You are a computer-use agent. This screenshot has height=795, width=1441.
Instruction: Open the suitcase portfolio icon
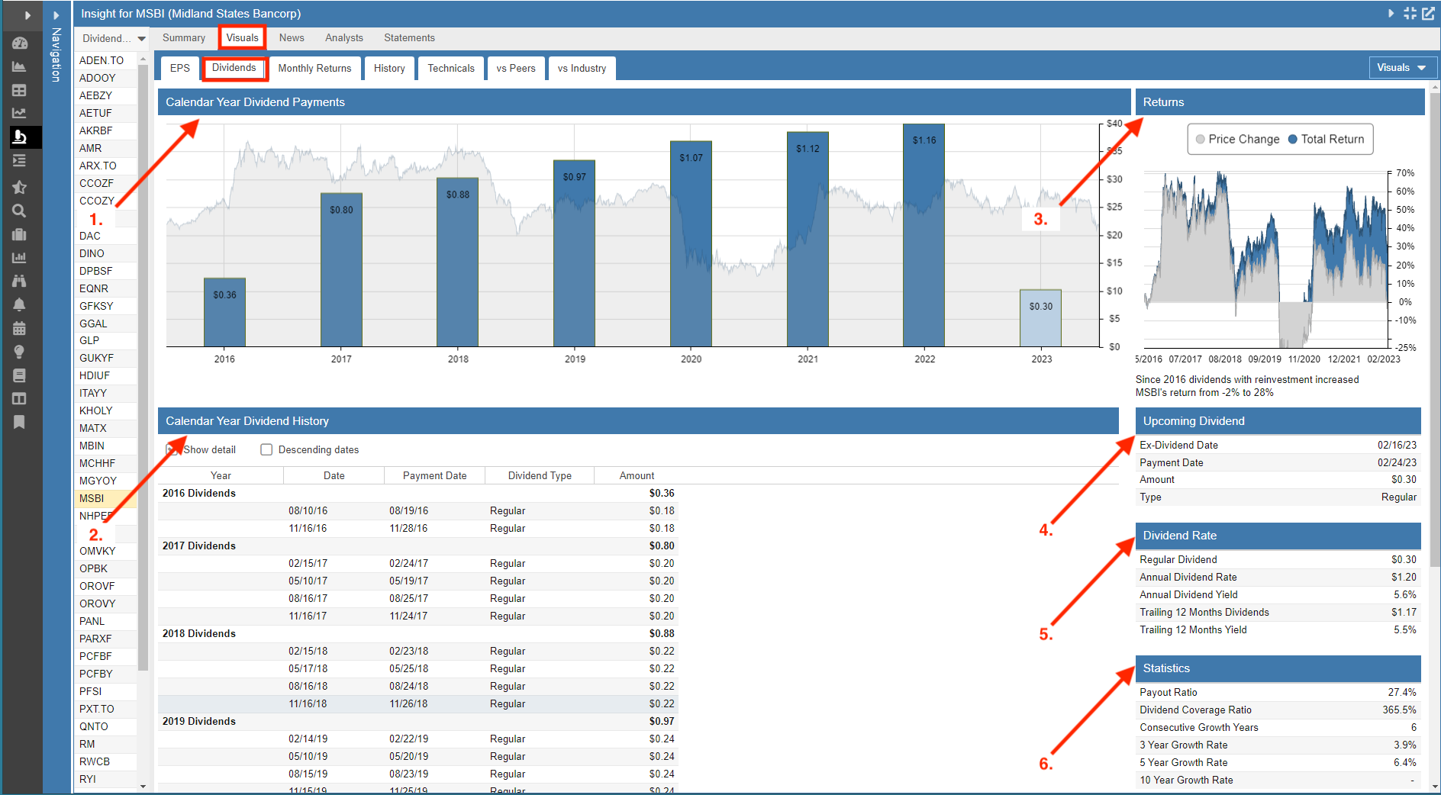pyautogui.click(x=20, y=234)
